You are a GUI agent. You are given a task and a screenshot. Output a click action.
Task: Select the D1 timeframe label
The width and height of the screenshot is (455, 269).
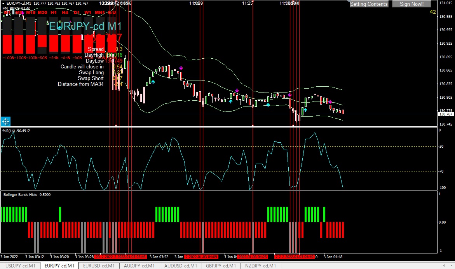click(x=77, y=12)
